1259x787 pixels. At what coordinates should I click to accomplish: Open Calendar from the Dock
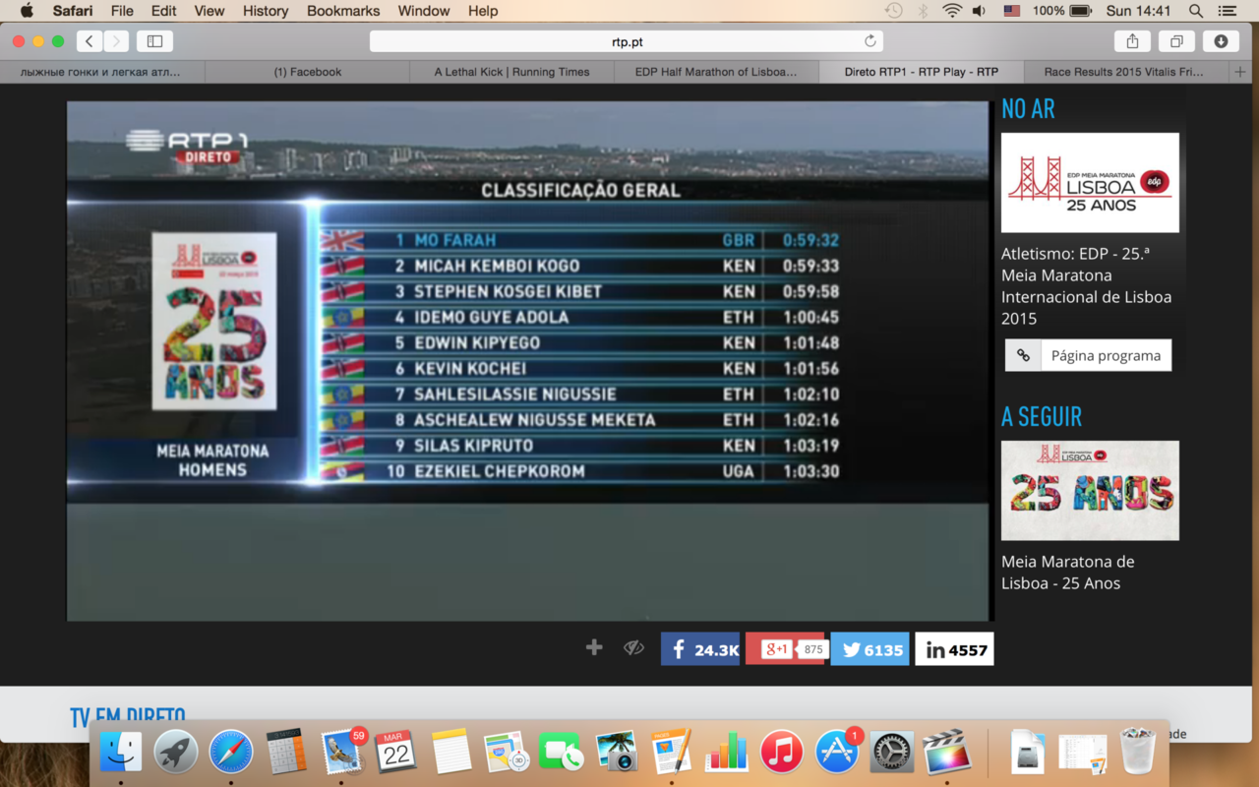click(x=396, y=753)
